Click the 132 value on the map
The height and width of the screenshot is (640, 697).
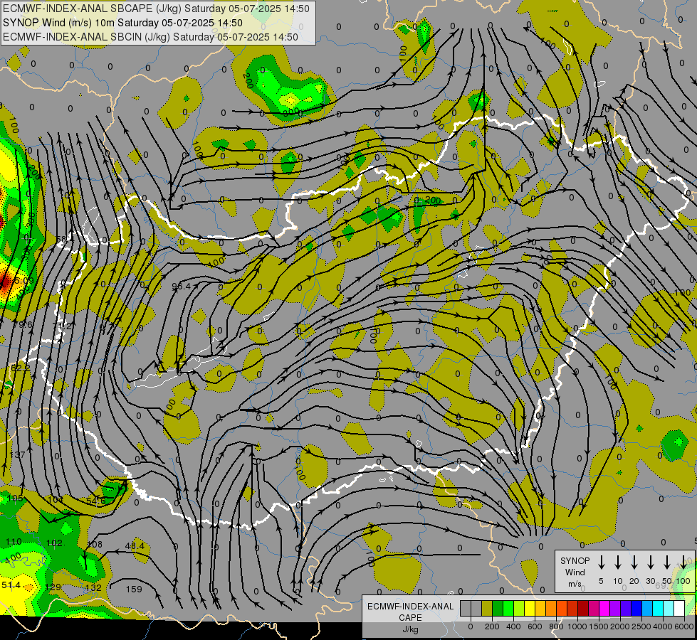pos(93,588)
